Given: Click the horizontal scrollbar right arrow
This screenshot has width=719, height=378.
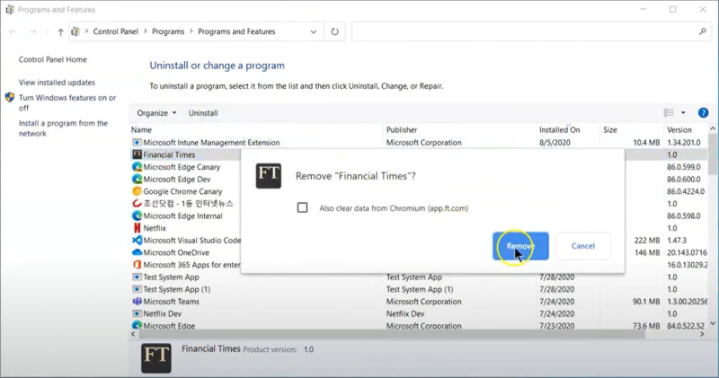Looking at the screenshot, I should pyautogui.click(x=702, y=335).
